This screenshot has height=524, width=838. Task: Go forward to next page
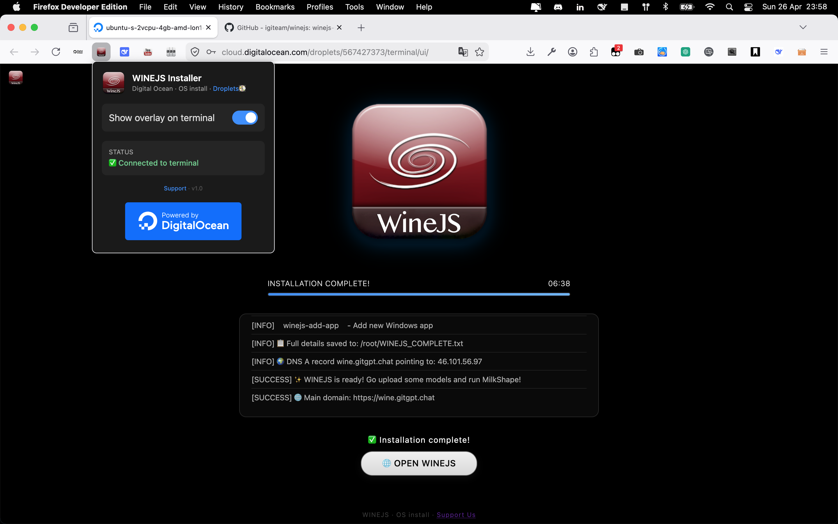tap(35, 52)
